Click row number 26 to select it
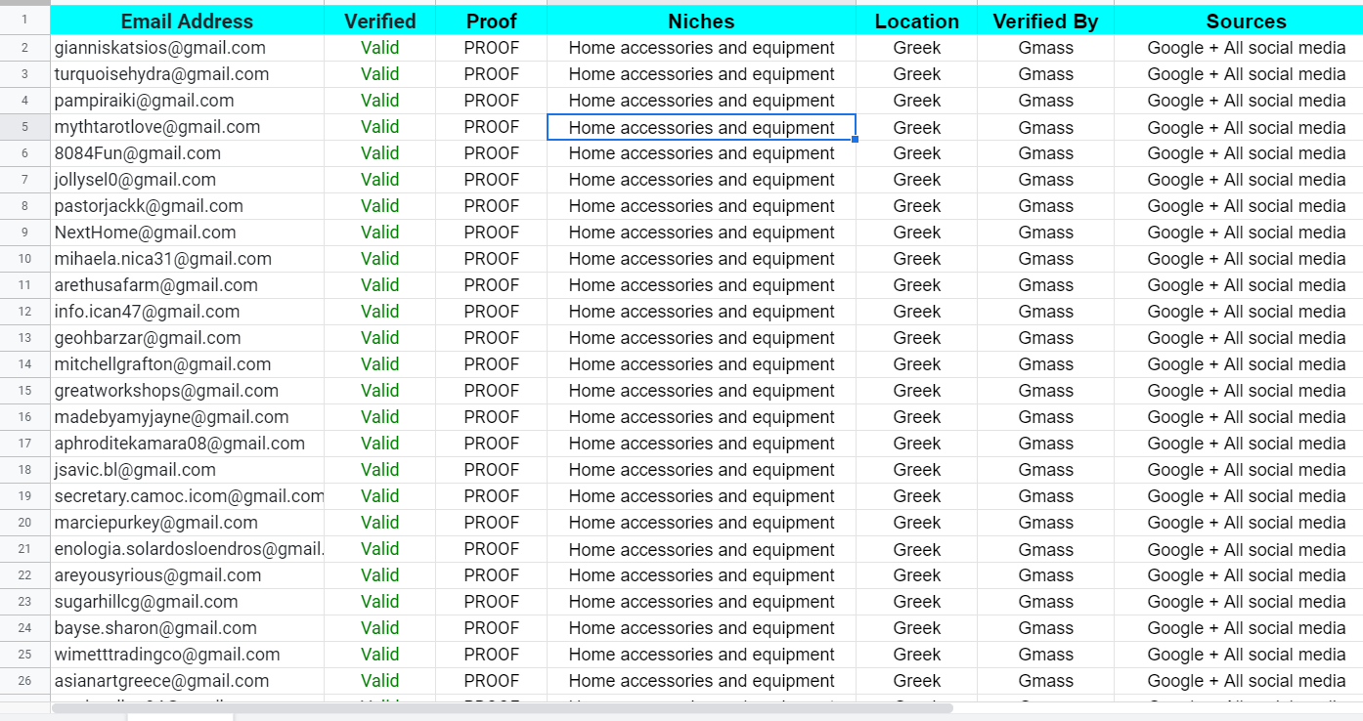 pos(24,680)
